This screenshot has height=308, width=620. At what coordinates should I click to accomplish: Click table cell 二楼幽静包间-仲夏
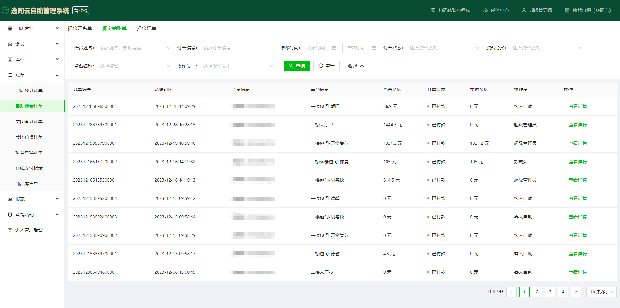click(x=330, y=162)
